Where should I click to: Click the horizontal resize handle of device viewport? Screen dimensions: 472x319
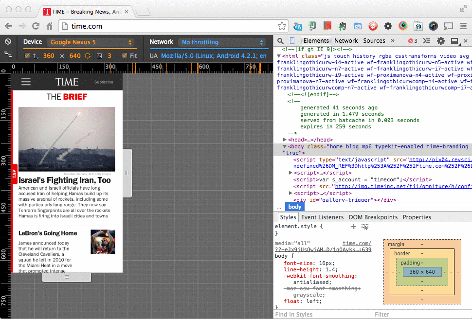click(x=127, y=173)
